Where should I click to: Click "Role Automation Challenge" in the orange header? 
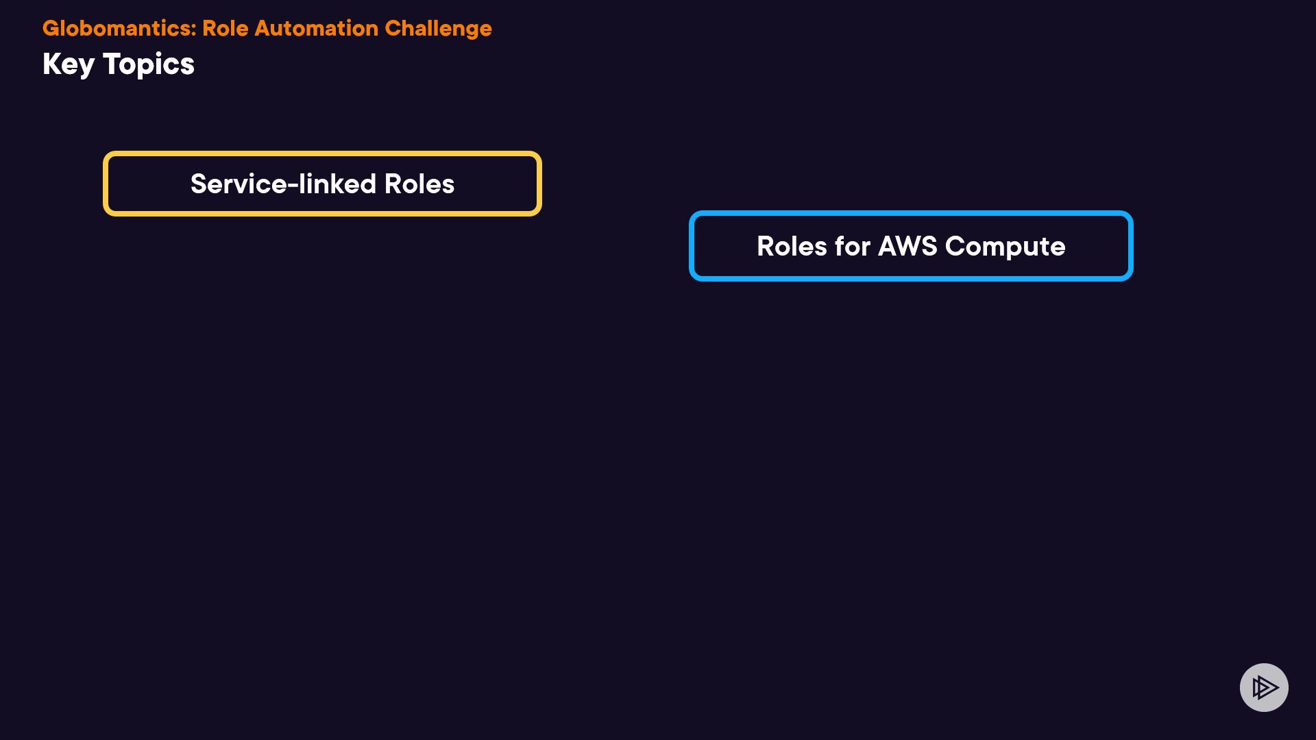(x=347, y=28)
